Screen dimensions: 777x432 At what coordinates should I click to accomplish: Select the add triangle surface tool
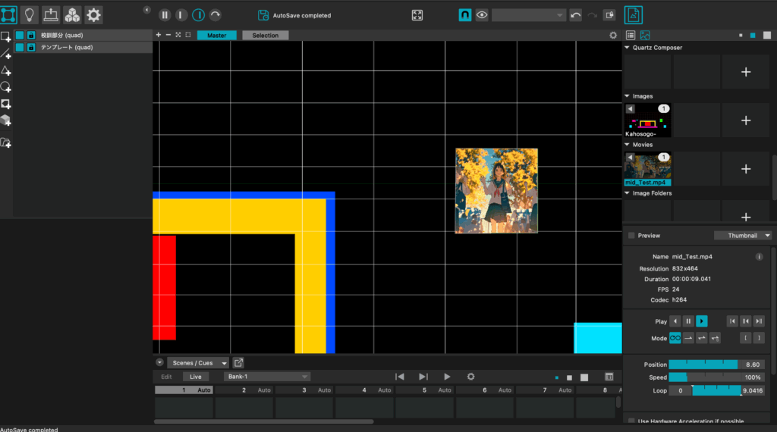[x=6, y=70]
